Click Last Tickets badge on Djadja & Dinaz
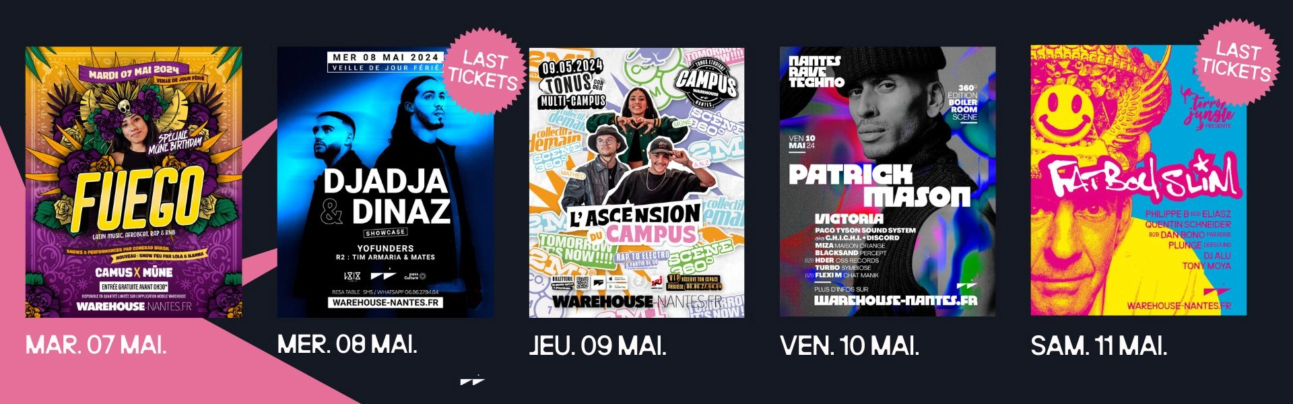The width and height of the screenshot is (1293, 404). pyautogui.click(x=484, y=70)
